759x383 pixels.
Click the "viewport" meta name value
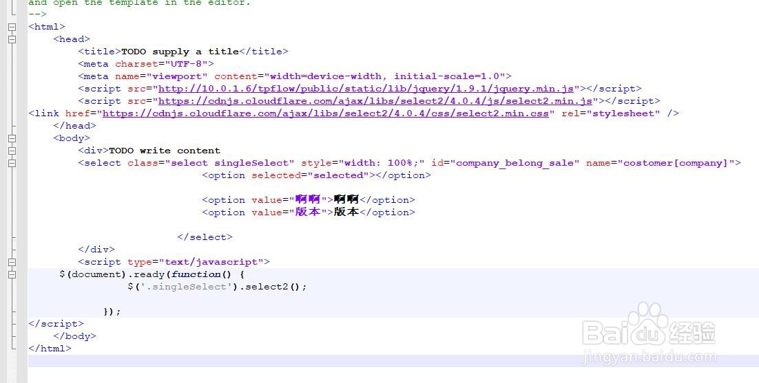[x=177, y=76]
